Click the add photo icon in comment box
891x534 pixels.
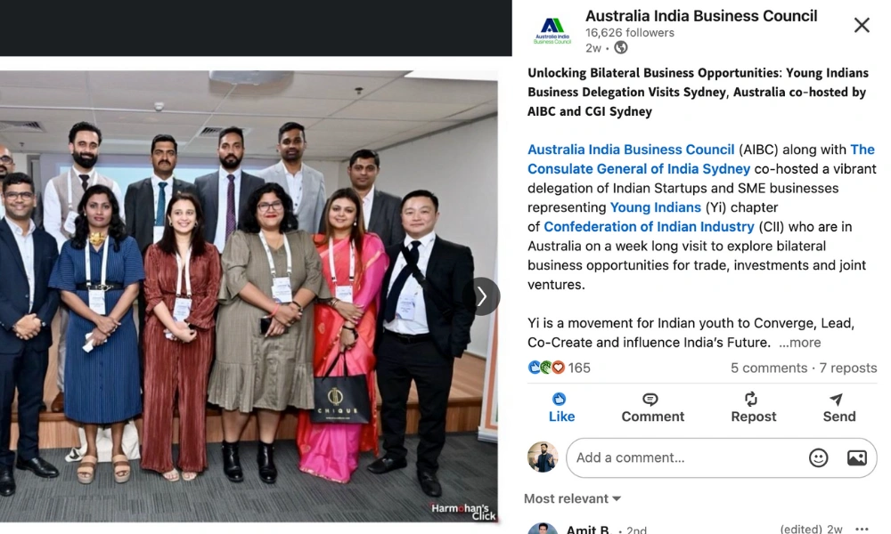857,458
